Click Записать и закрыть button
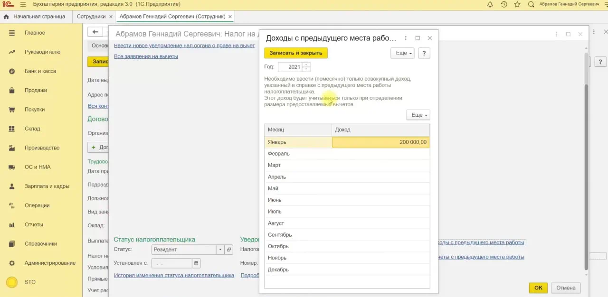608x297 pixels. [x=296, y=53]
